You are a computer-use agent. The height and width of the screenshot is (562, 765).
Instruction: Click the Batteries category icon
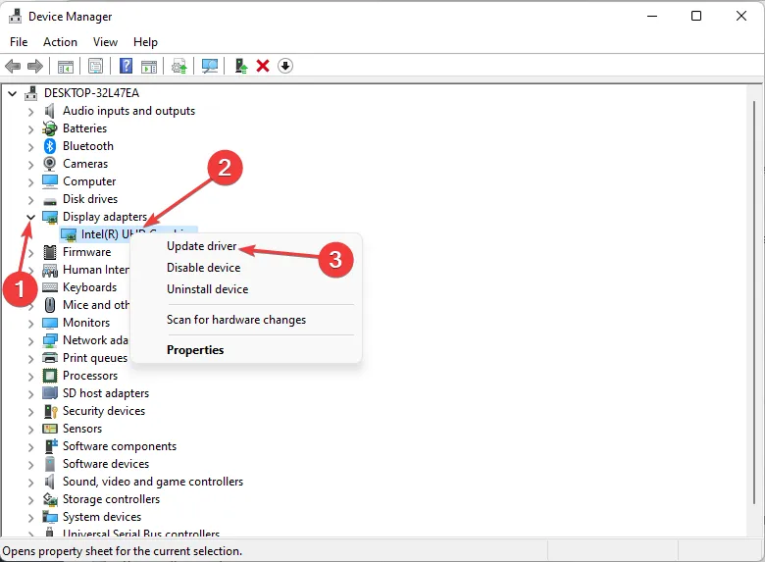(50, 128)
